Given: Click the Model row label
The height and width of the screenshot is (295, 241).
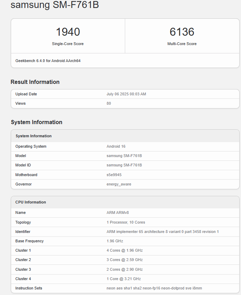Looking at the screenshot, I should [x=21, y=156].
